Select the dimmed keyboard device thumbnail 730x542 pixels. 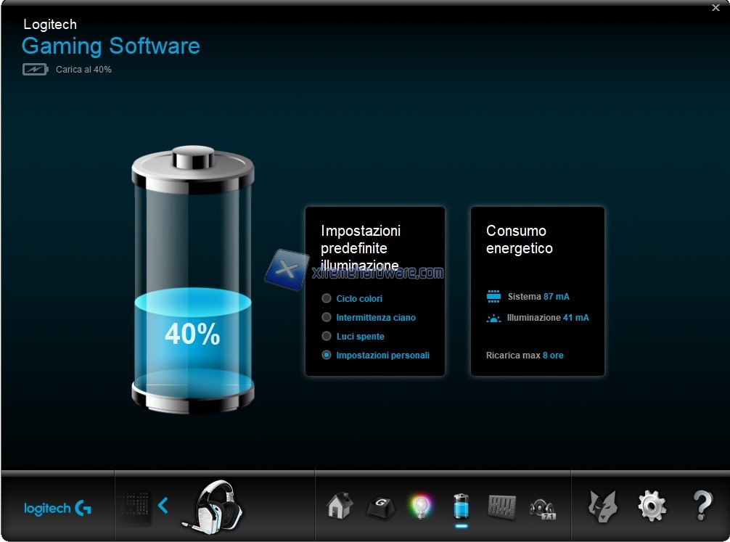coord(136,505)
